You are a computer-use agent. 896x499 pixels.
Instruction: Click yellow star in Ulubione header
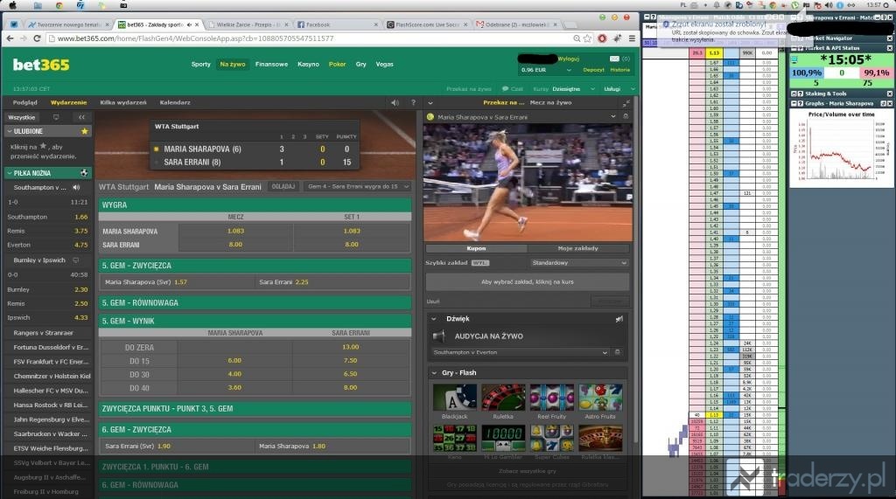(85, 131)
